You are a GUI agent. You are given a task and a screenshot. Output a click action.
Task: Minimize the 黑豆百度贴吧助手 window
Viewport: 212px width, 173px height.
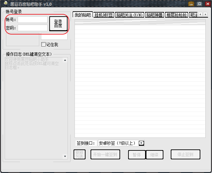point(191,4)
